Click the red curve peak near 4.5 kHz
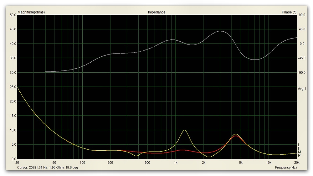 click(236, 136)
